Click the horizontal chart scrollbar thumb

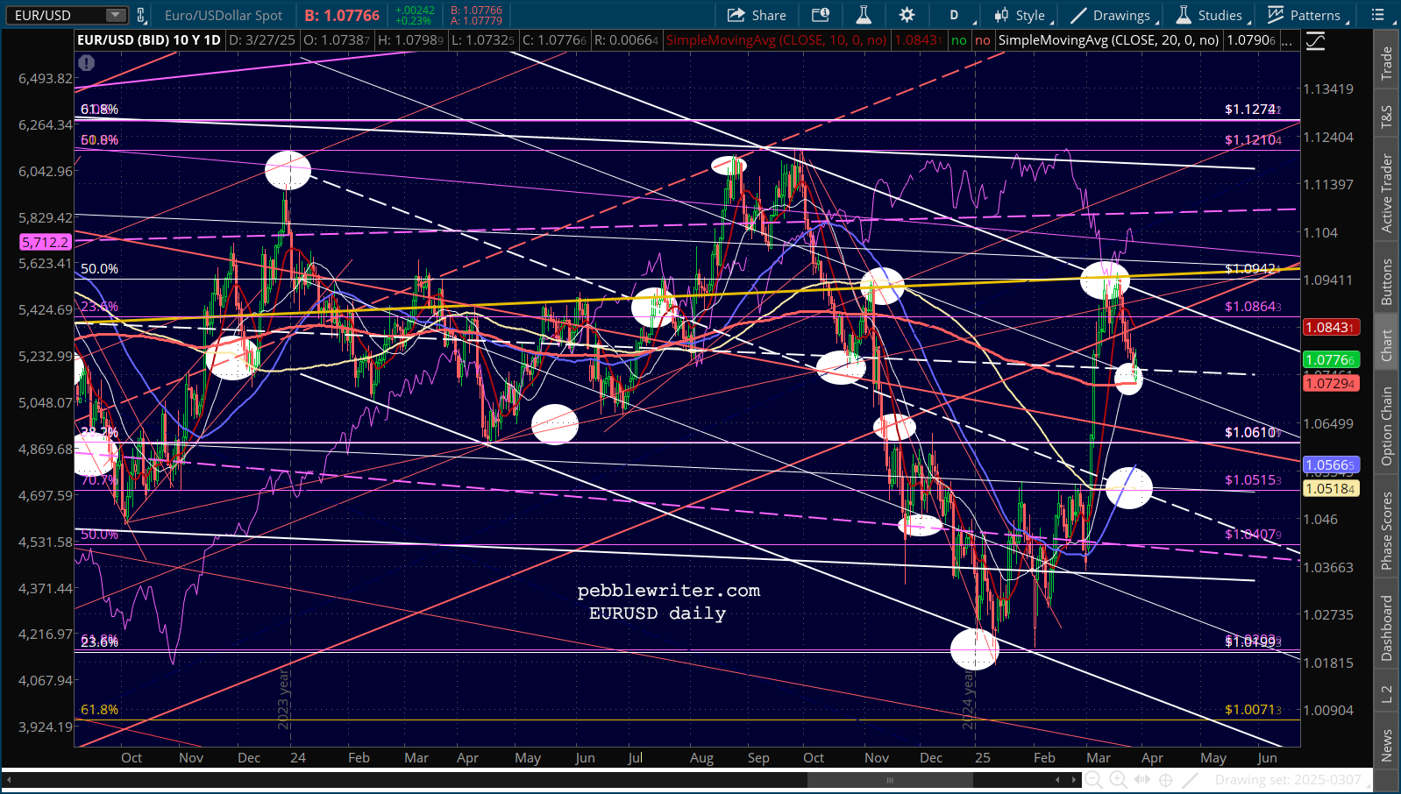click(890, 779)
